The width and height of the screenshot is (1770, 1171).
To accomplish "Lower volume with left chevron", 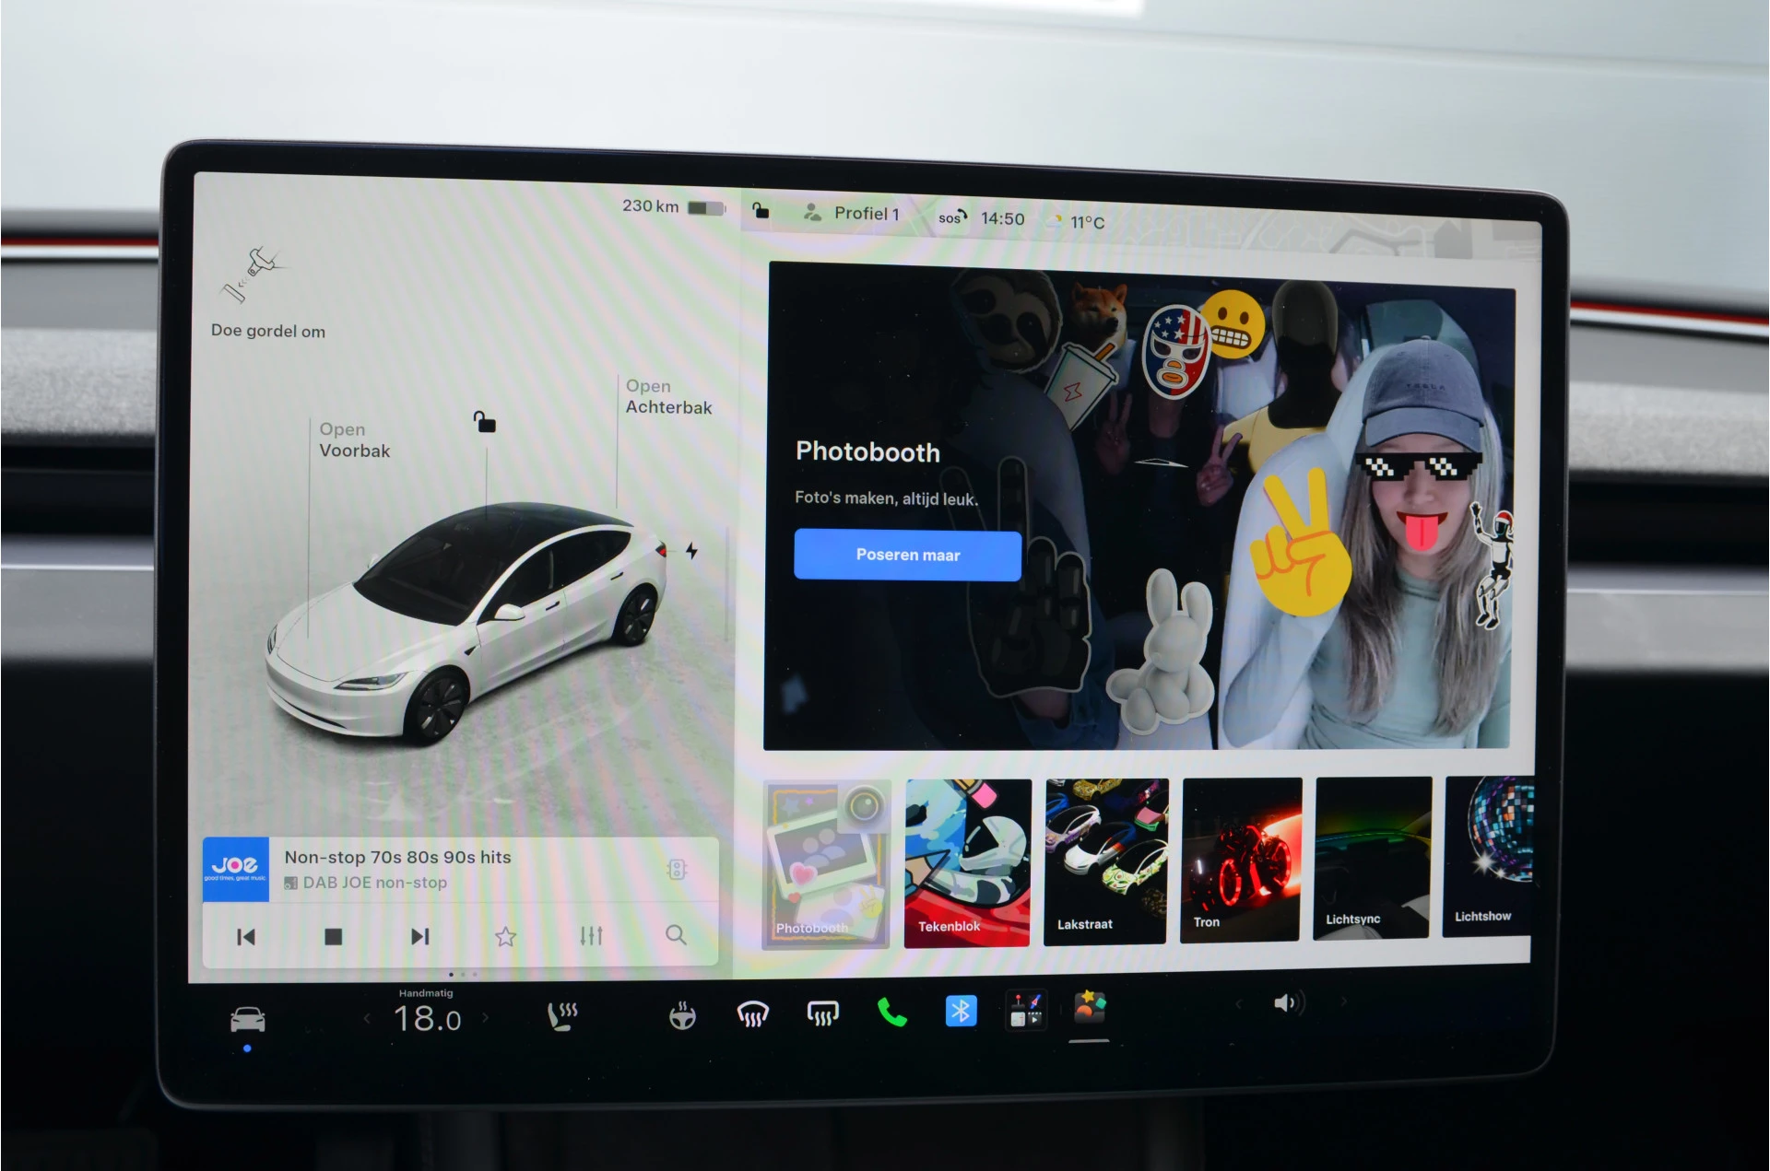I will tap(1238, 1003).
